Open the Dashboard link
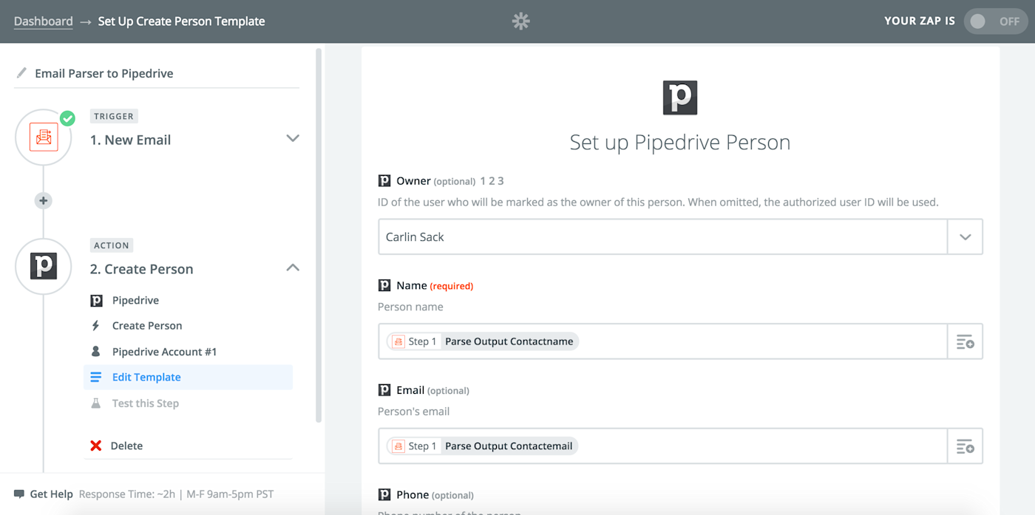This screenshot has width=1035, height=515. click(x=44, y=21)
